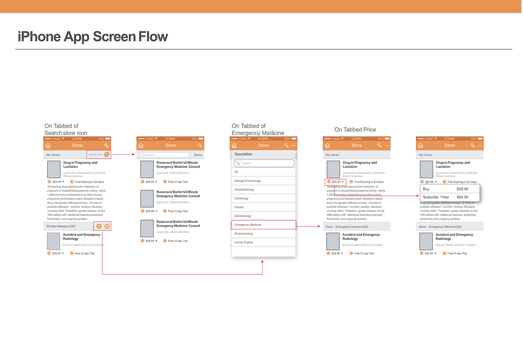Open $45.99 dropdown under the 26 New Releases bar
Screen dimensions: 523x341
63,253
